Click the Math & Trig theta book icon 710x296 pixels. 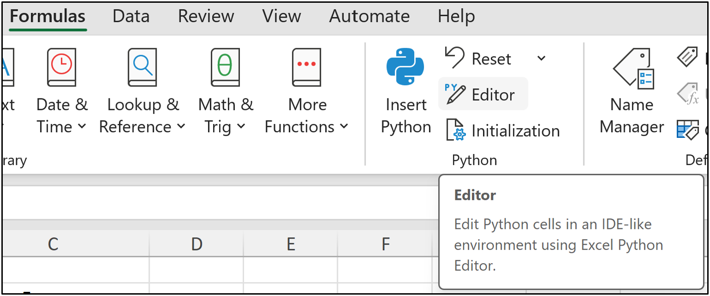click(x=225, y=68)
